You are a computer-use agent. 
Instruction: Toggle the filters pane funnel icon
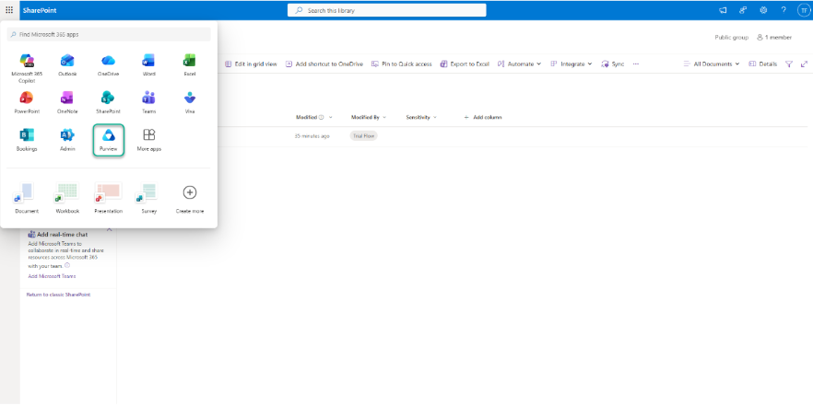[x=789, y=64]
